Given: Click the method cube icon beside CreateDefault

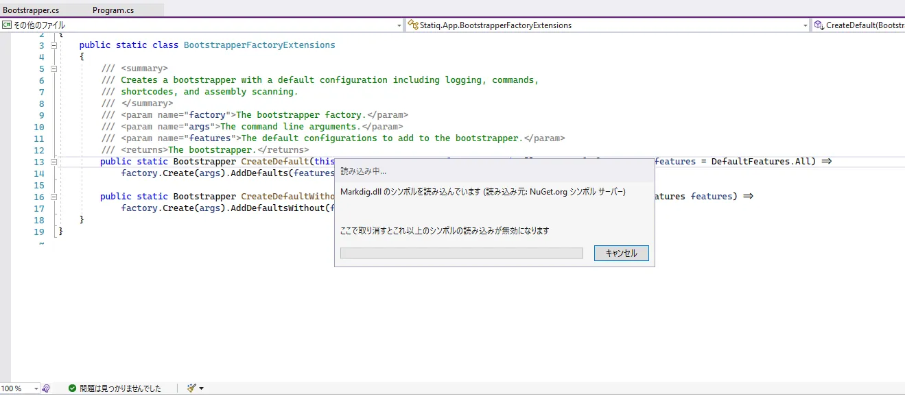Looking at the screenshot, I should [819, 25].
